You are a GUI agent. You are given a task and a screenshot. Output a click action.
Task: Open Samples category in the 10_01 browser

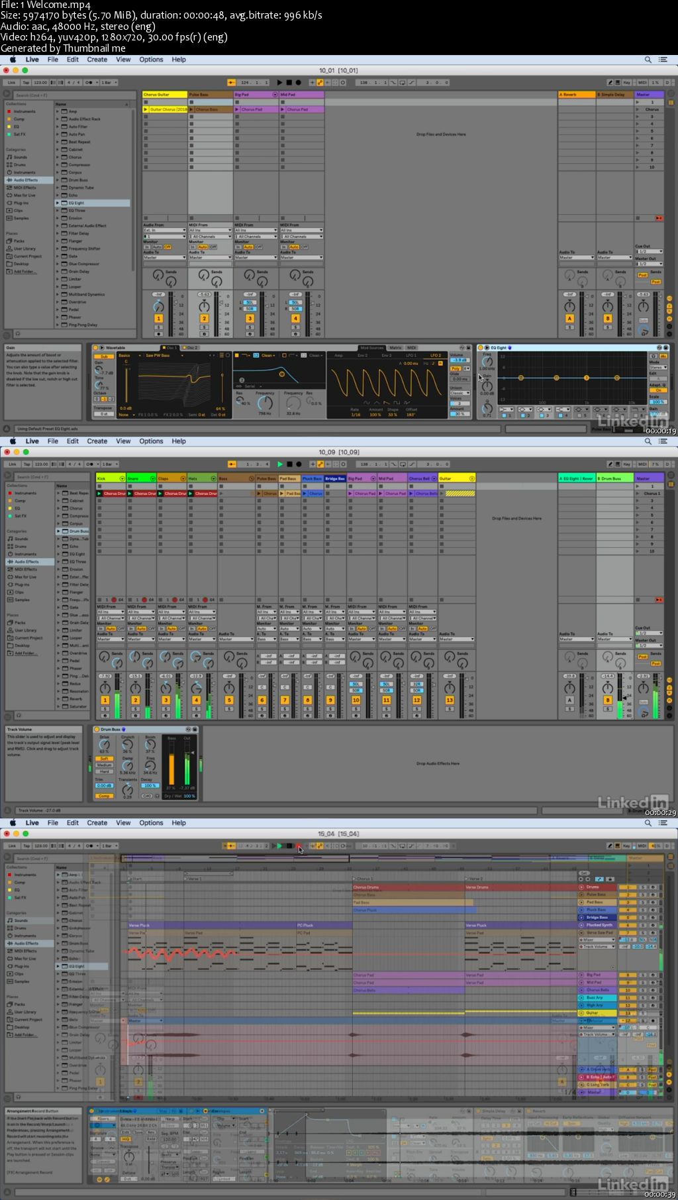tap(21, 218)
